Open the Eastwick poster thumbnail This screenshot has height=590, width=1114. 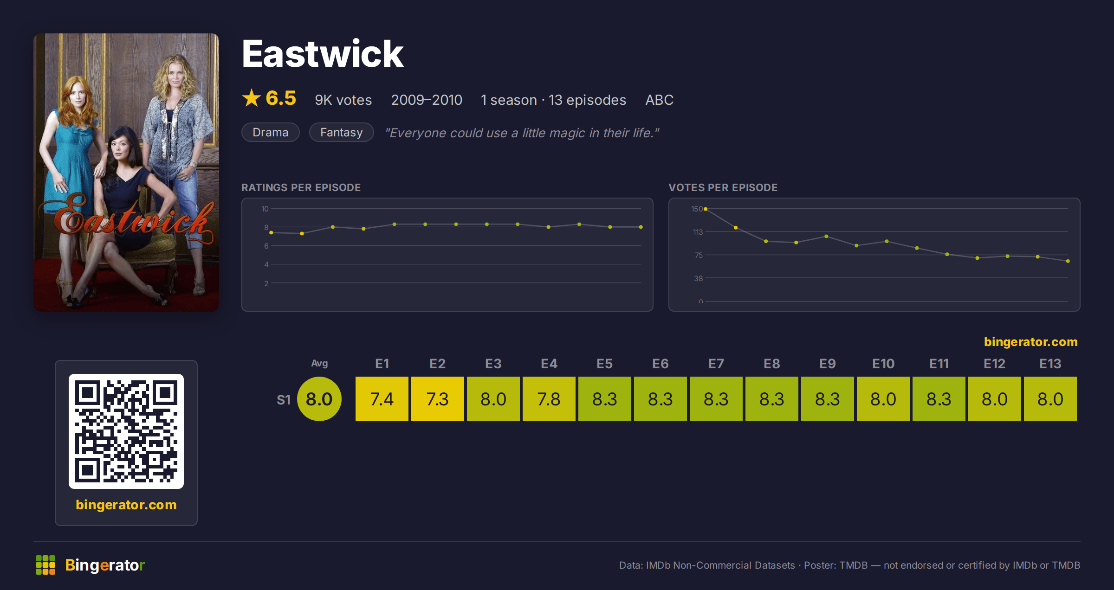(x=126, y=172)
